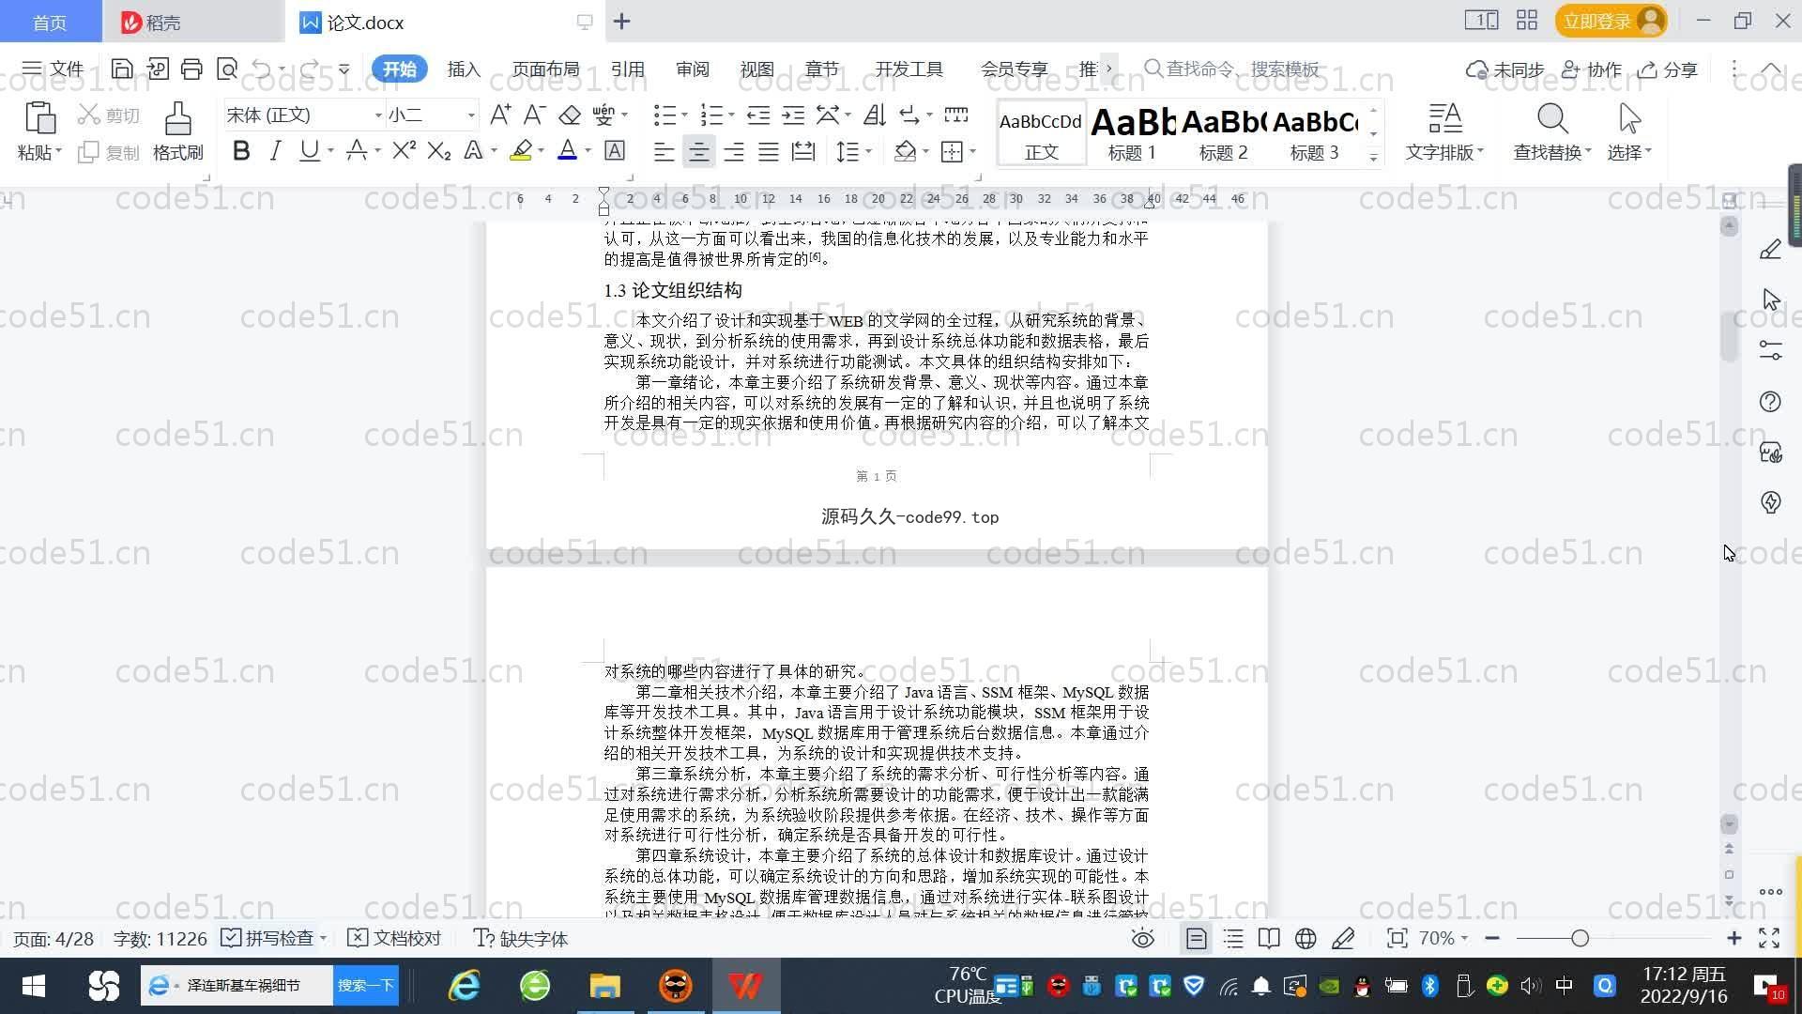Switch to 插入 tab
The width and height of the screenshot is (1802, 1014).
(464, 69)
